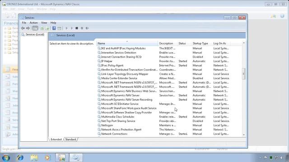Image resolution: width=289 pixels, height=162 pixels.
Task: Sort by the Name column header
Action: 127,43
